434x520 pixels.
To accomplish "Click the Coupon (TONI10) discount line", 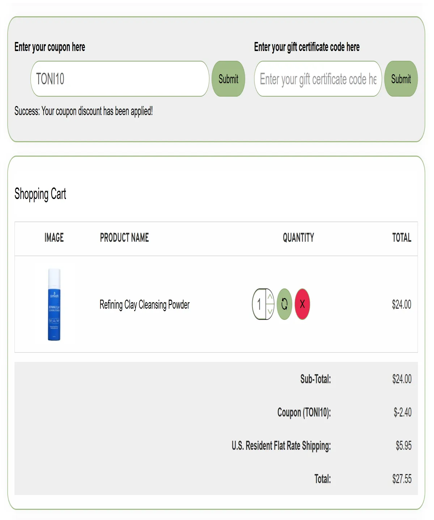I will click(x=304, y=413).
